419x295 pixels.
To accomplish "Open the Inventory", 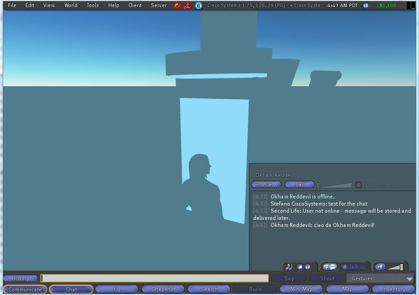I will pos(394,289).
